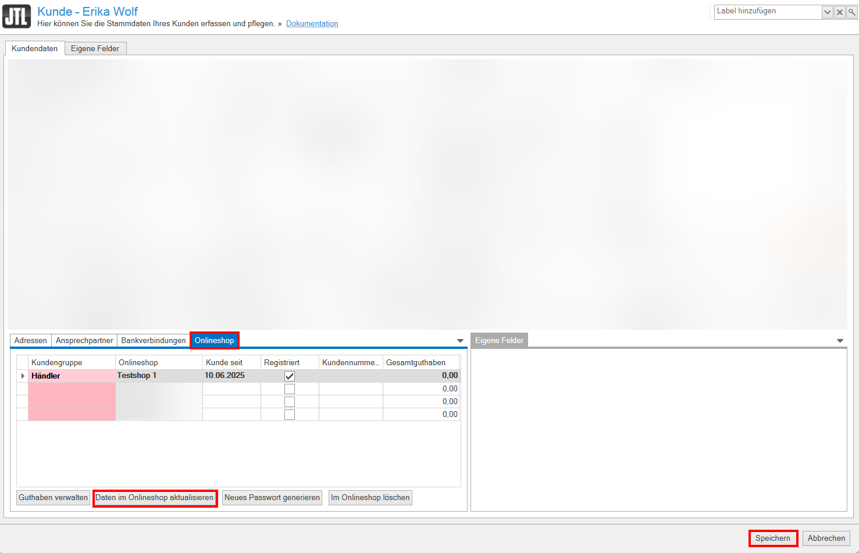Tick the Registriert checkbox in the last row
The width and height of the screenshot is (859, 553).
[x=290, y=415]
